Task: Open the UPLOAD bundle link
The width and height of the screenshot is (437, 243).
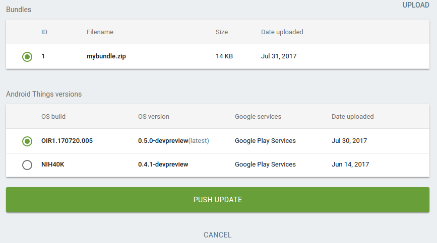Action: tap(415, 6)
